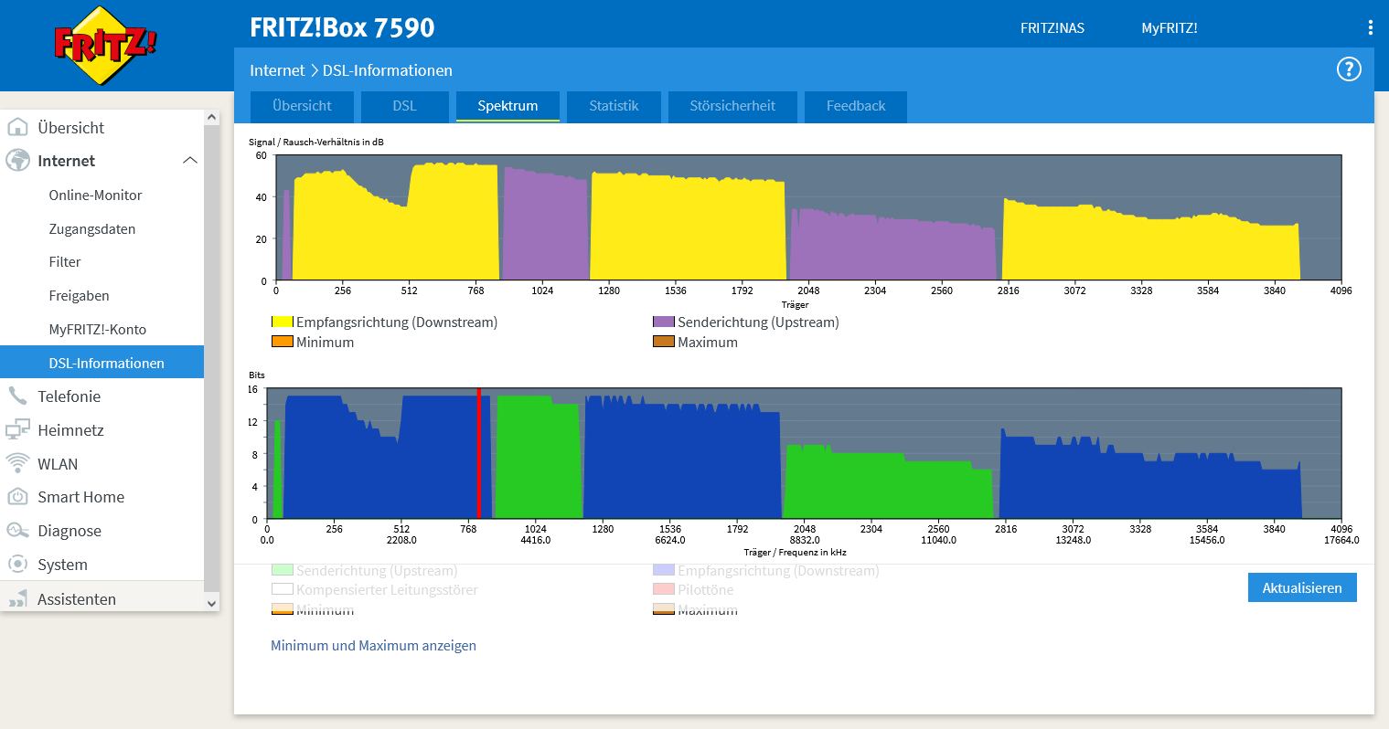
Task: Open the Störsicherheit tab
Action: [x=732, y=106]
